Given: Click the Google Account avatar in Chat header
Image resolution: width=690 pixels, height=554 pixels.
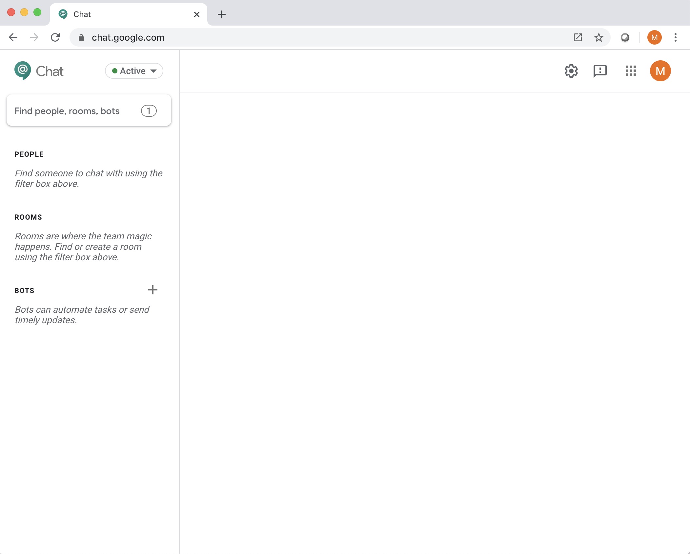Looking at the screenshot, I should pyautogui.click(x=660, y=71).
